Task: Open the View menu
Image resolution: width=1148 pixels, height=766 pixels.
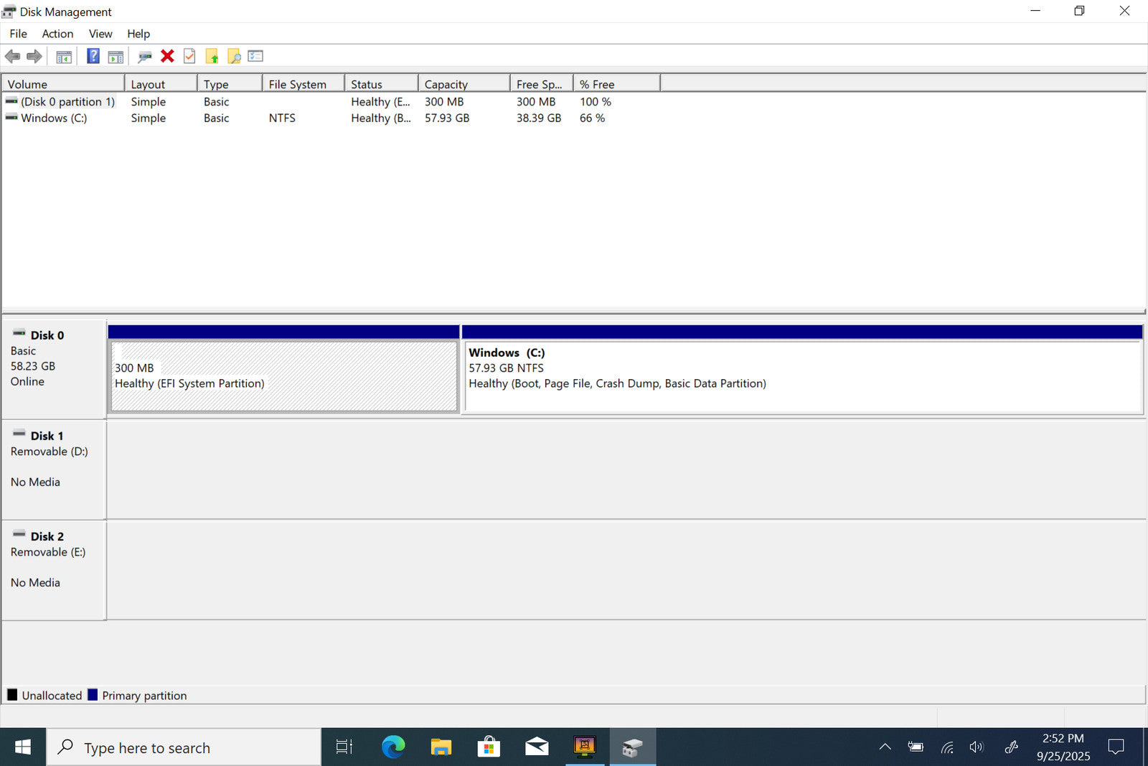Action: pyautogui.click(x=100, y=34)
